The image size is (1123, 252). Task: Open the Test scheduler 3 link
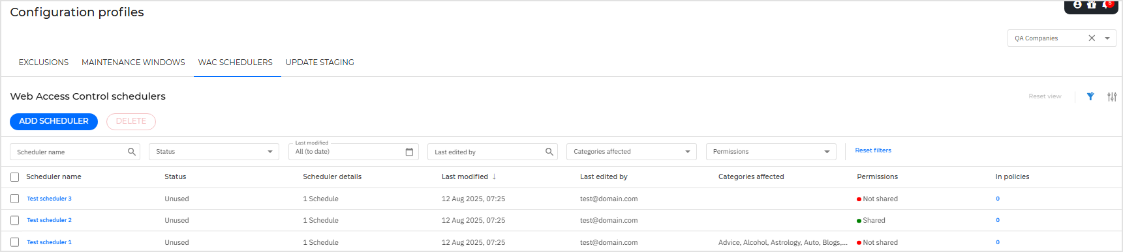tap(49, 199)
